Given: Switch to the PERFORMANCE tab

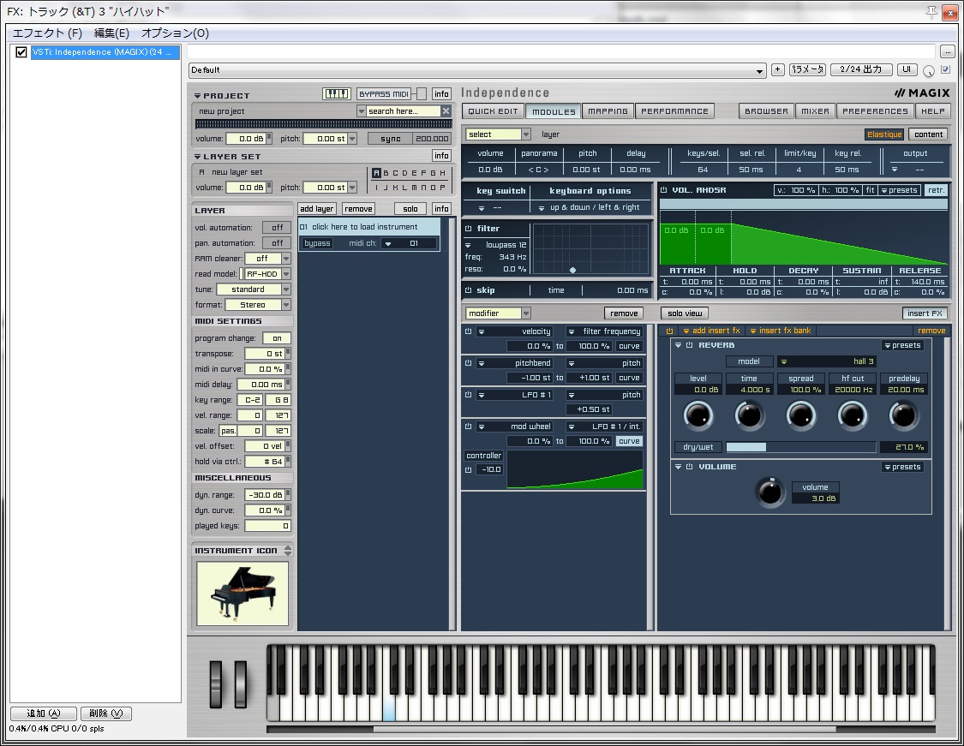Looking at the screenshot, I should pyautogui.click(x=674, y=111).
